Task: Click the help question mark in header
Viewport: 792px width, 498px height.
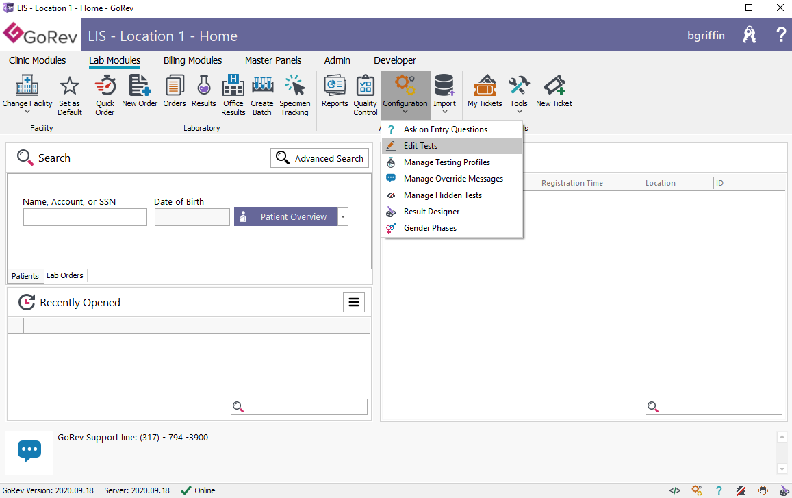Action: 781,35
